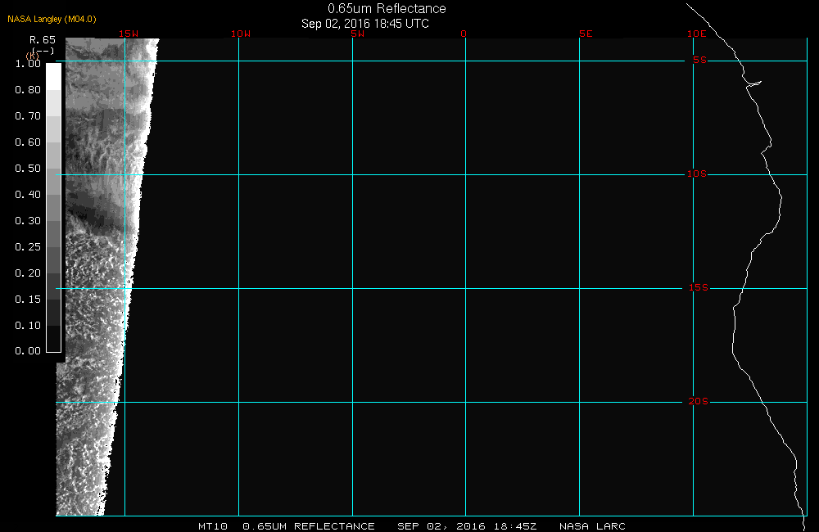The image size is (819, 532).
Task: Click the '0.60' colorbar value
Action: (28, 142)
